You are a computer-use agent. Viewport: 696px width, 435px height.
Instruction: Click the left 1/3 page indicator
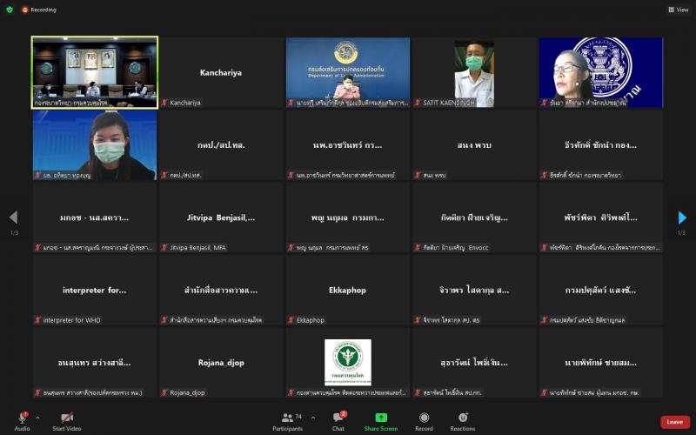tap(14, 232)
